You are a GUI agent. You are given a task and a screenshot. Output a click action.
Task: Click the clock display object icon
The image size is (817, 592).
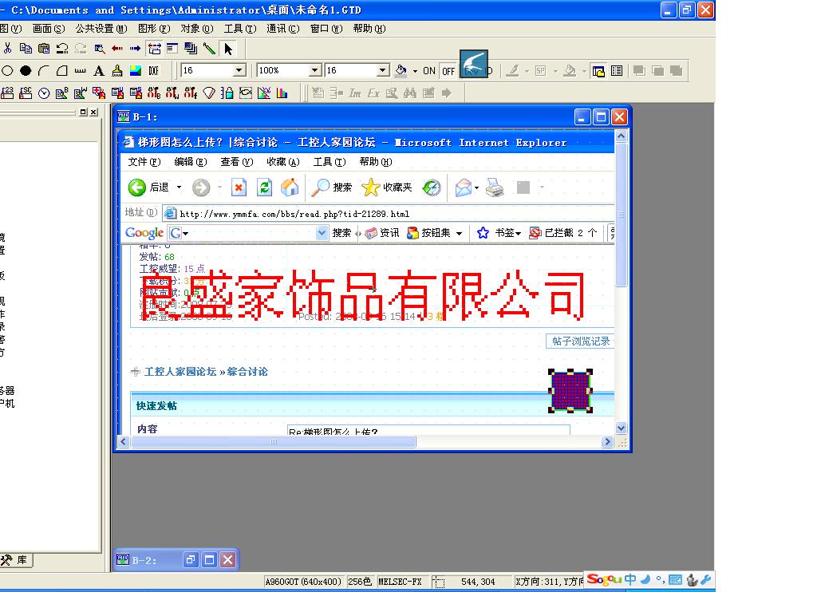coord(44,93)
